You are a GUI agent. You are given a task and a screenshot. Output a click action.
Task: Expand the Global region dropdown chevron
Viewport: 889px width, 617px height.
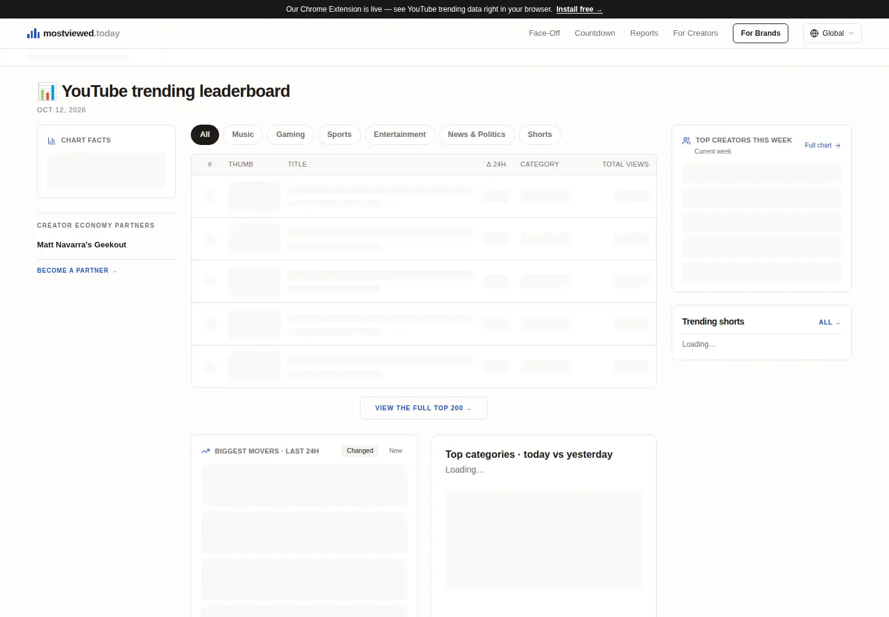coord(851,33)
